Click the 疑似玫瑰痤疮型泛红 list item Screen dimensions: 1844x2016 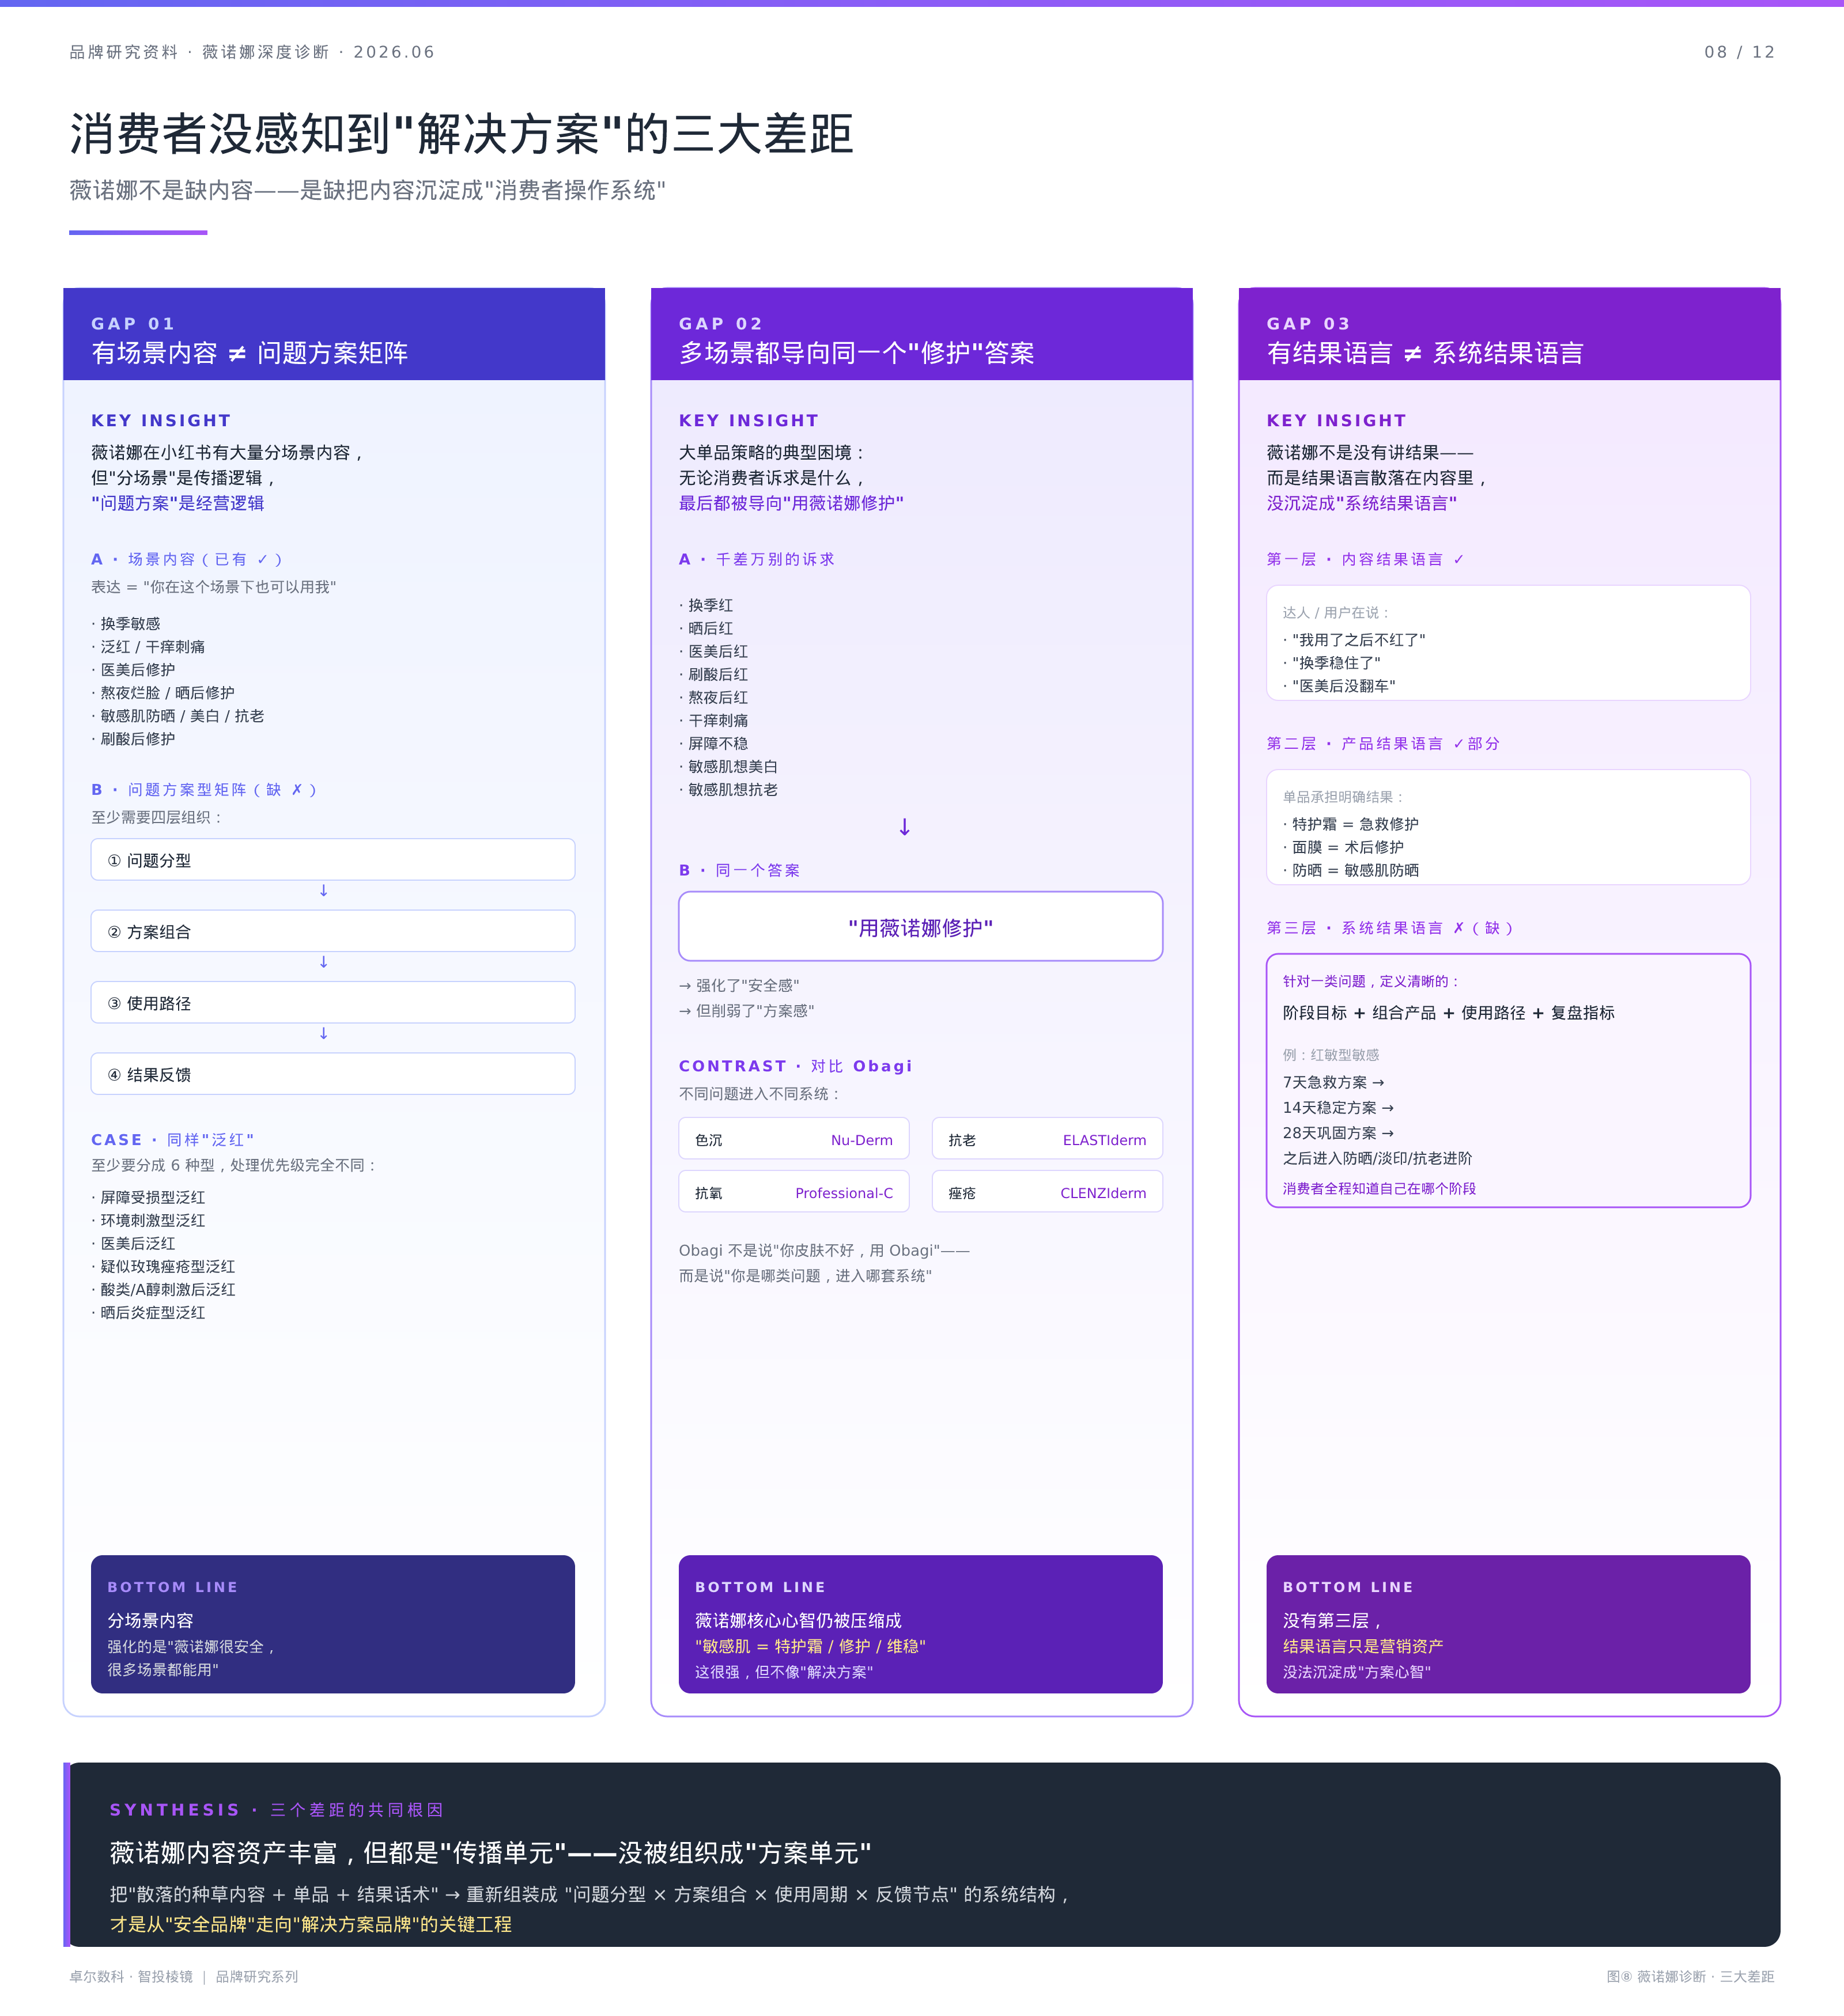[x=163, y=1266]
